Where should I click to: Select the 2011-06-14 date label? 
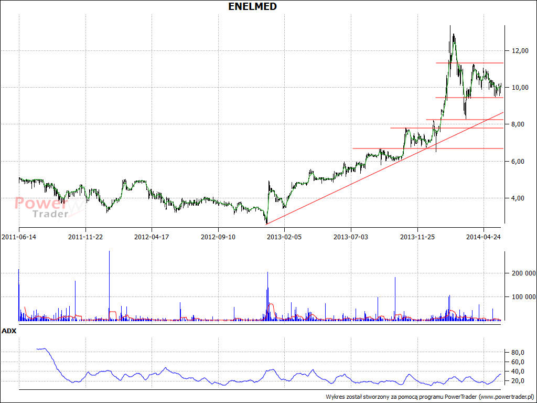coord(19,237)
